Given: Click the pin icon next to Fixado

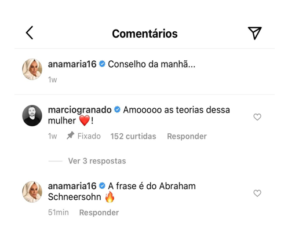Looking at the screenshot, I should coord(71,136).
